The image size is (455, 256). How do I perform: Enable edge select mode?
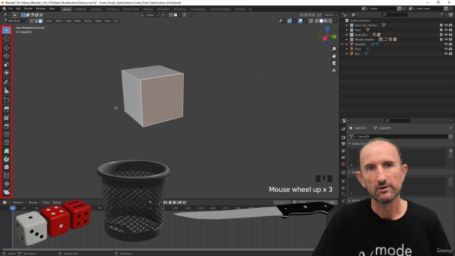click(x=36, y=21)
